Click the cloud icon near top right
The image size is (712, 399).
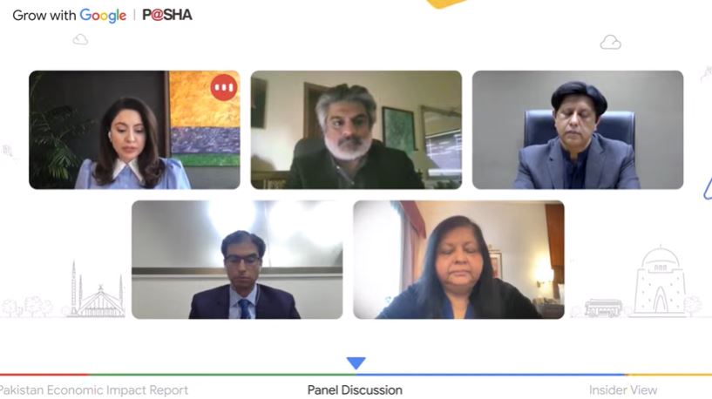(x=610, y=42)
